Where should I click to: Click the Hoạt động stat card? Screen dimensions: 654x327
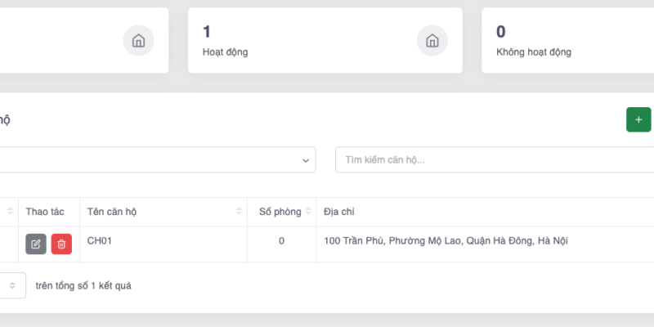pos(311,41)
